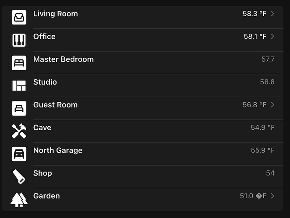Open Guest Room details via chevron

pyautogui.click(x=272, y=105)
